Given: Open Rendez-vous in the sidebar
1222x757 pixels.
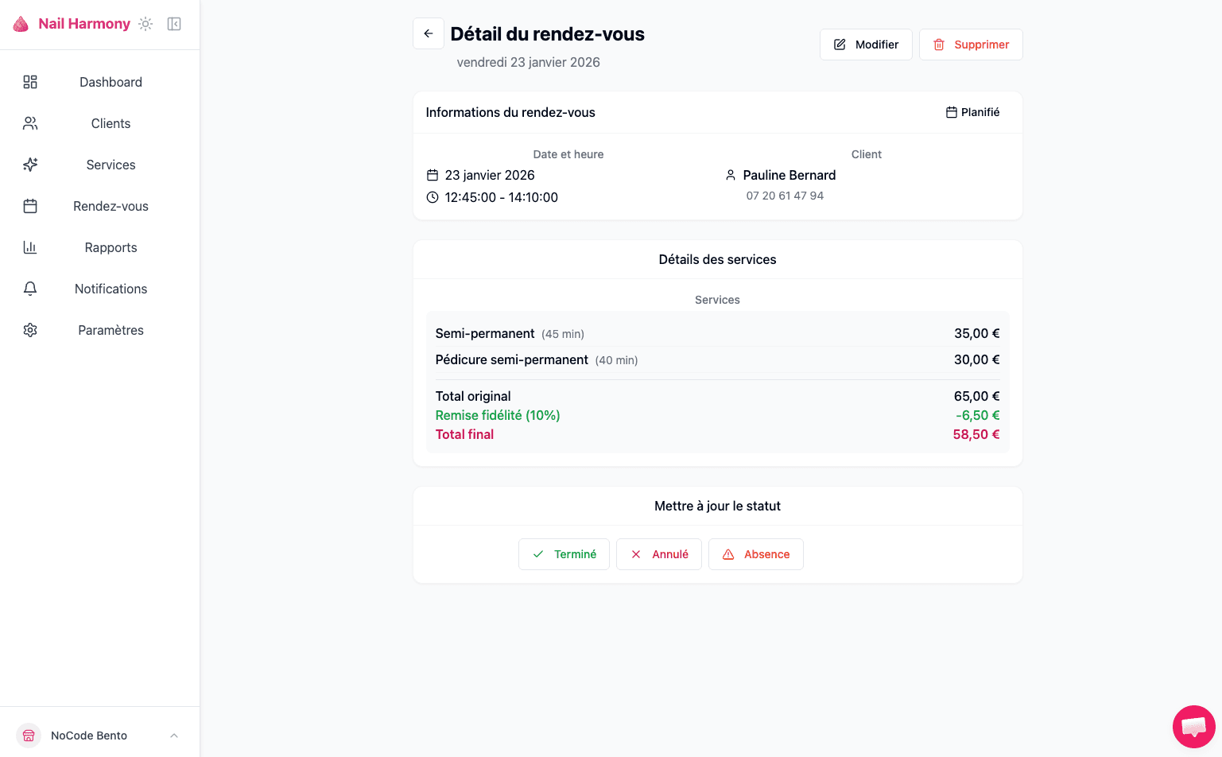Looking at the screenshot, I should (111, 206).
